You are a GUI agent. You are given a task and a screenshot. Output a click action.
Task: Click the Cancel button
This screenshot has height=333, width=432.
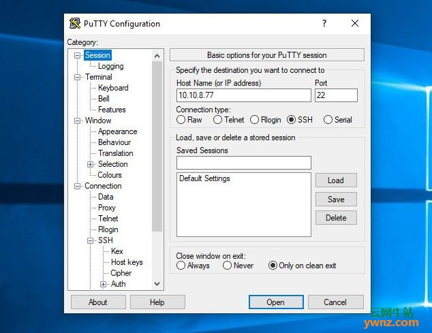[x=335, y=302]
